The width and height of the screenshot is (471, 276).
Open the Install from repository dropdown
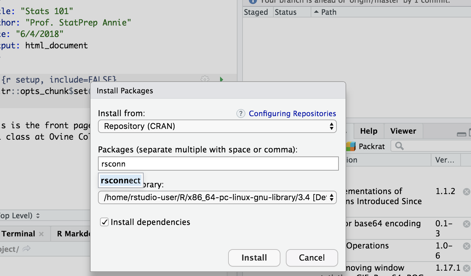[x=217, y=127]
